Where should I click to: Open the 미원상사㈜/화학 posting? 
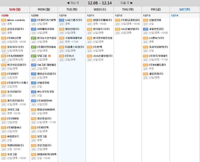coord(46,110)
